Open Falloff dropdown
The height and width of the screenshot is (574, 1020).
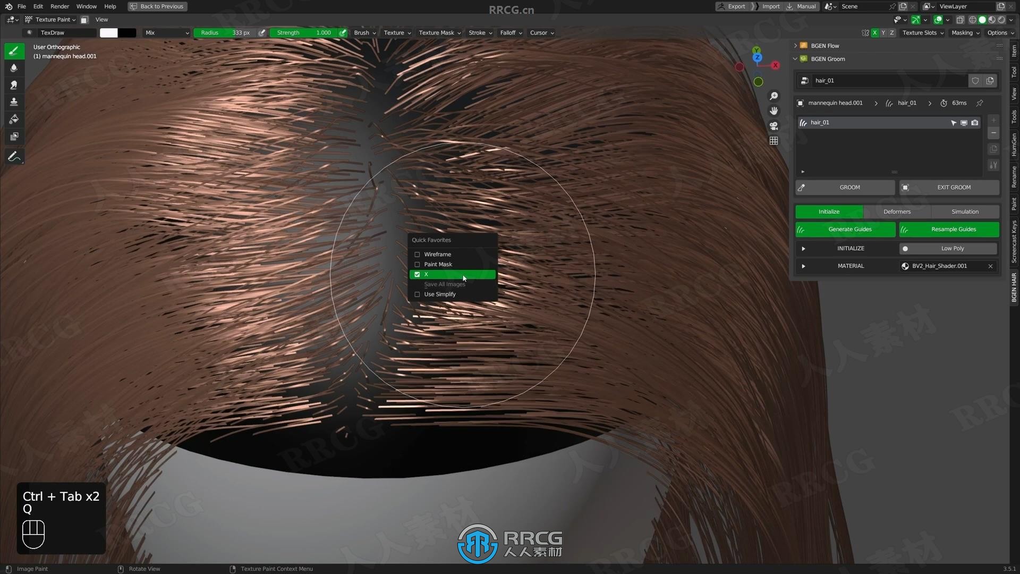[511, 33]
